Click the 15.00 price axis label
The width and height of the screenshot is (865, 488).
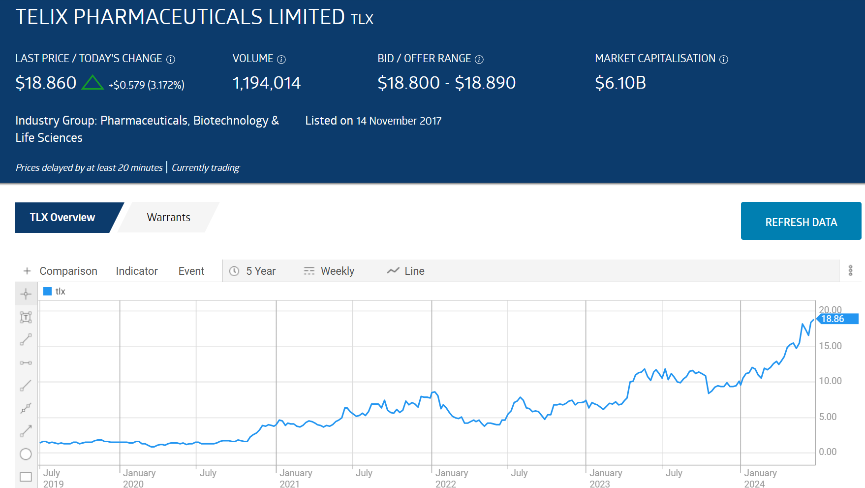click(830, 346)
